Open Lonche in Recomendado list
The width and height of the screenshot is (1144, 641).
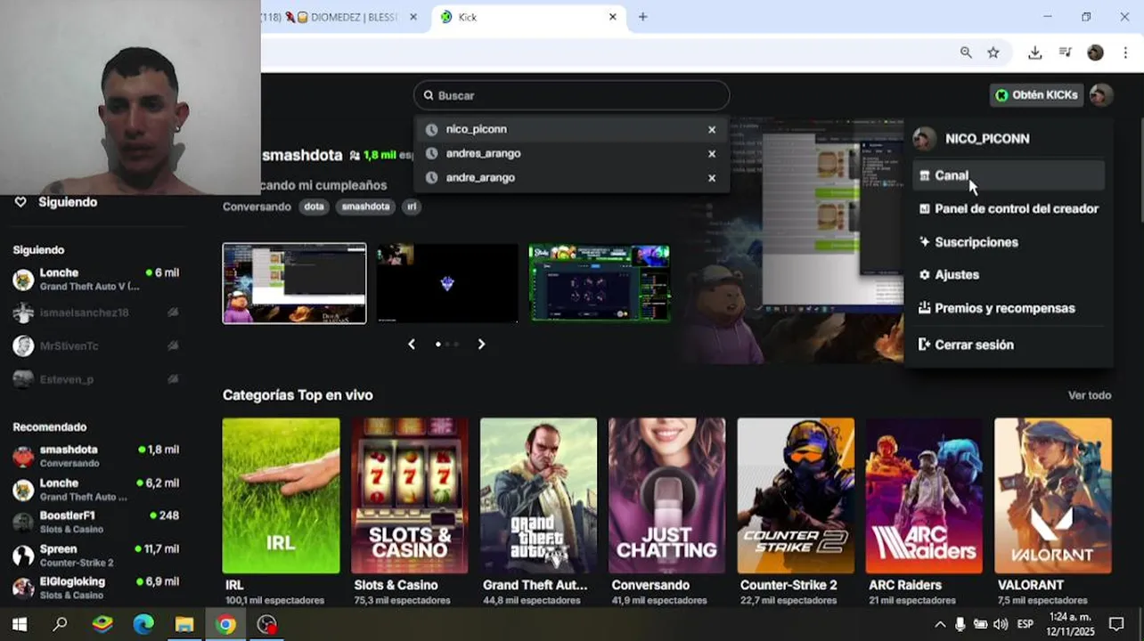96,490
